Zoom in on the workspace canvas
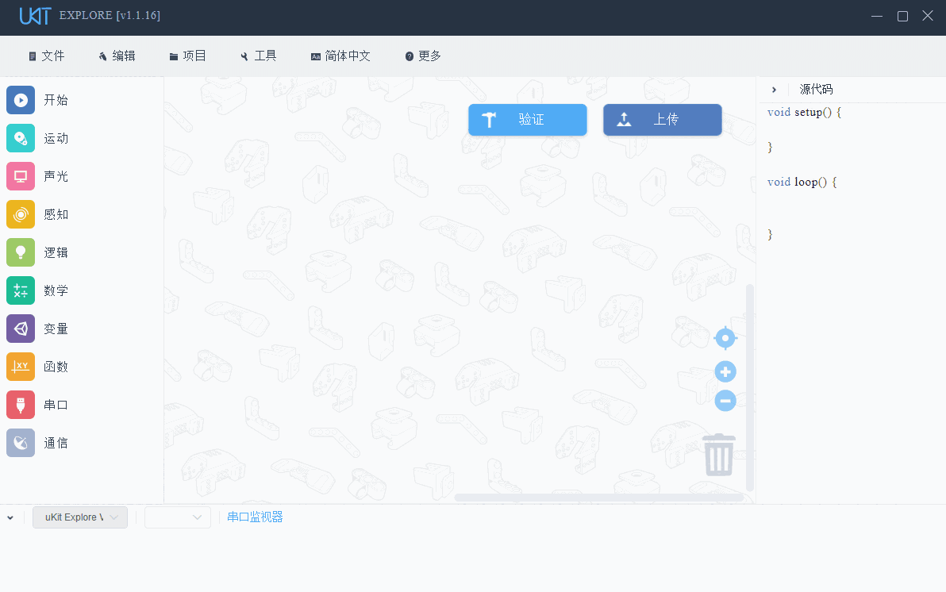This screenshot has width=946, height=592. (725, 371)
